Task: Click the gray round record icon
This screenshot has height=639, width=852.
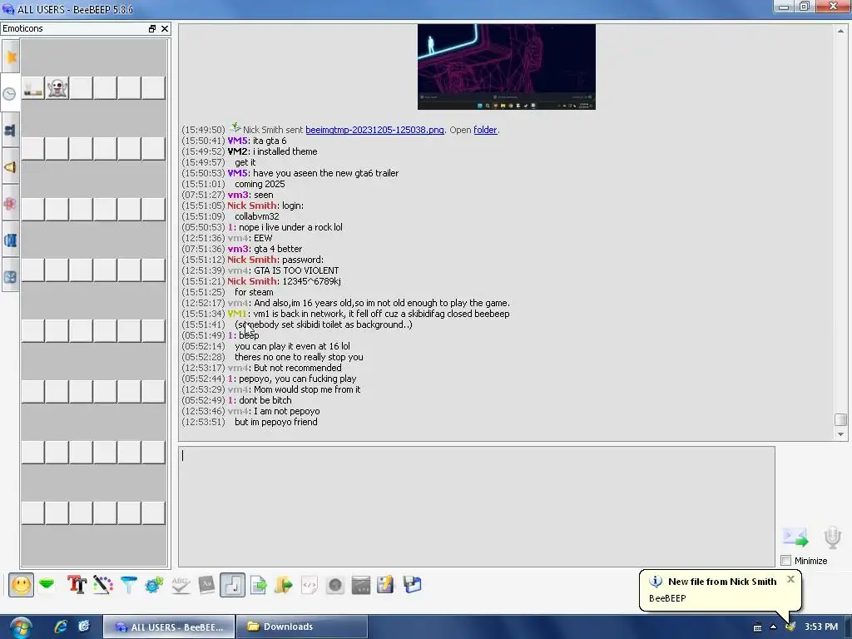Action: pos(335,585)
